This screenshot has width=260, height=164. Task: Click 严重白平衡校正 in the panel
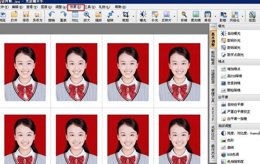tap(236, 112)
